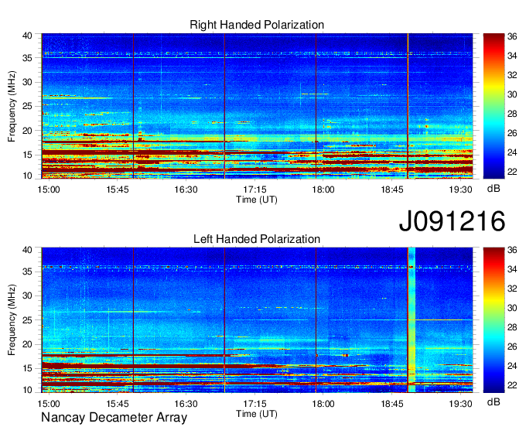Click the 15:45 time tick of the top plot
This screenshot has width=526, height=427.
[118, 190]
